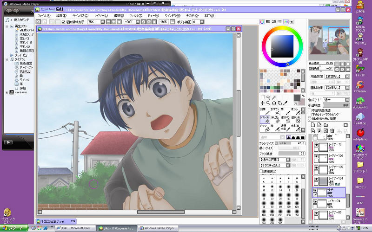The image size is (372, 232).
Task: Click the foreground color swatch
Action: (x=297, y=97)
